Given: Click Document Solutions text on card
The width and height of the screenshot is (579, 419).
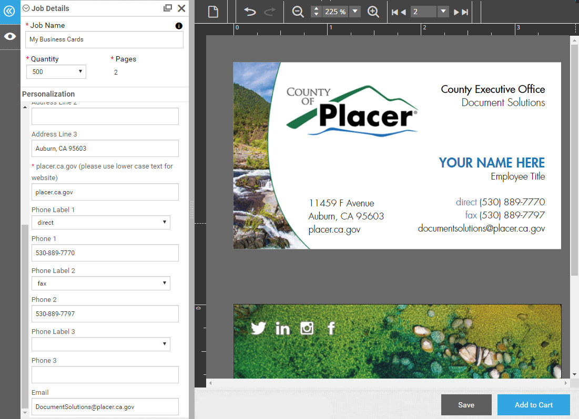Looking at the screenshot, I should click(x=503, y=102).
